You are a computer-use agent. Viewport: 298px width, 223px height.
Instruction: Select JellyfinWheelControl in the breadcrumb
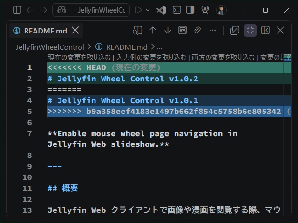pyautogui.click(x=50, y=47)
